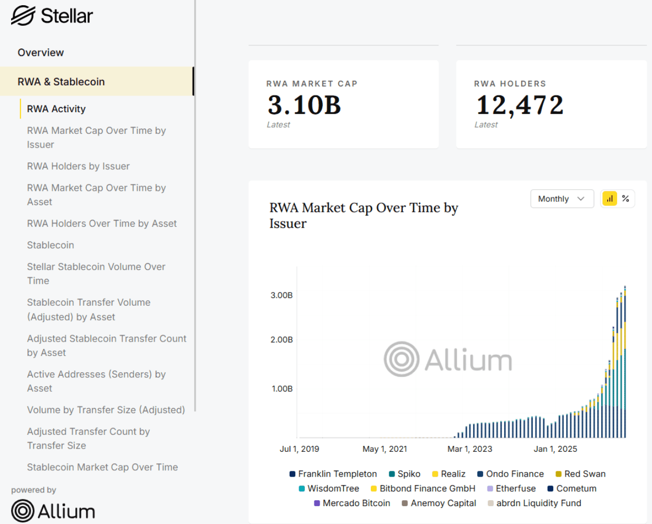Select the RWA & Stablecoin section
Viewport: 652px width, 524px height.
pos(97,82)
